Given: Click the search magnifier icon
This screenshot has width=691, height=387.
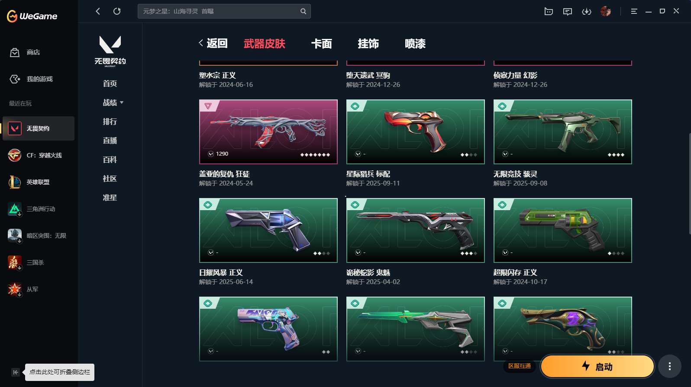Looking at the screenshot, I should (303, 11).
